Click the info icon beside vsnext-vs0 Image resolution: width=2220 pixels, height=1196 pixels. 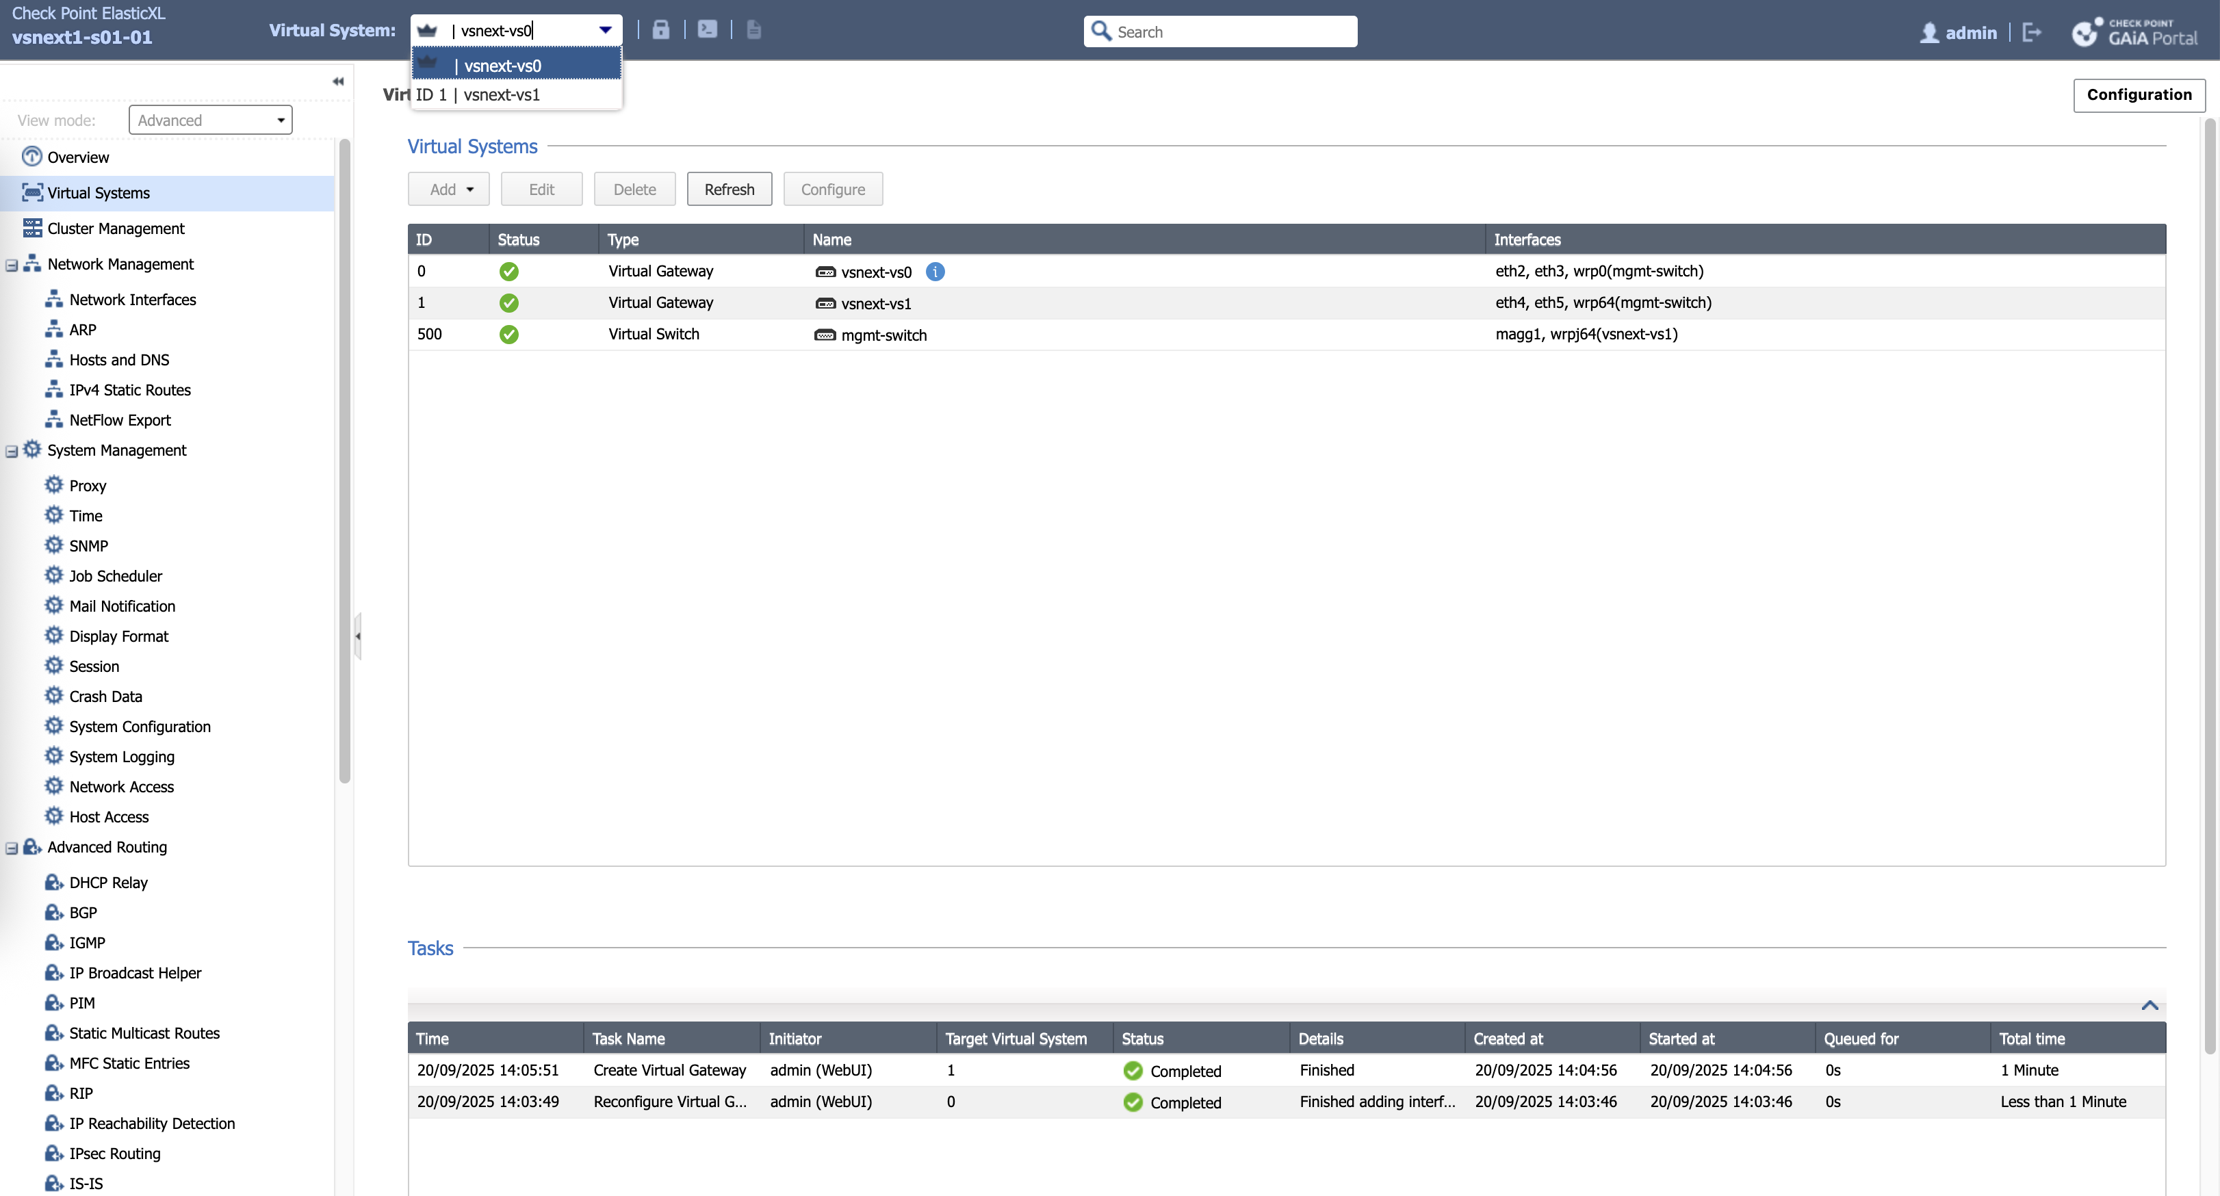click(x=935, y=272)
